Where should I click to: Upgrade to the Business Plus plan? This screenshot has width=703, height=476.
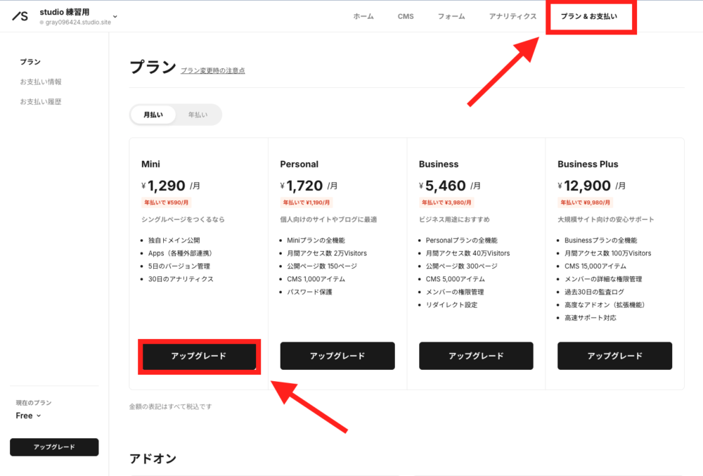[x=614, y=356]
